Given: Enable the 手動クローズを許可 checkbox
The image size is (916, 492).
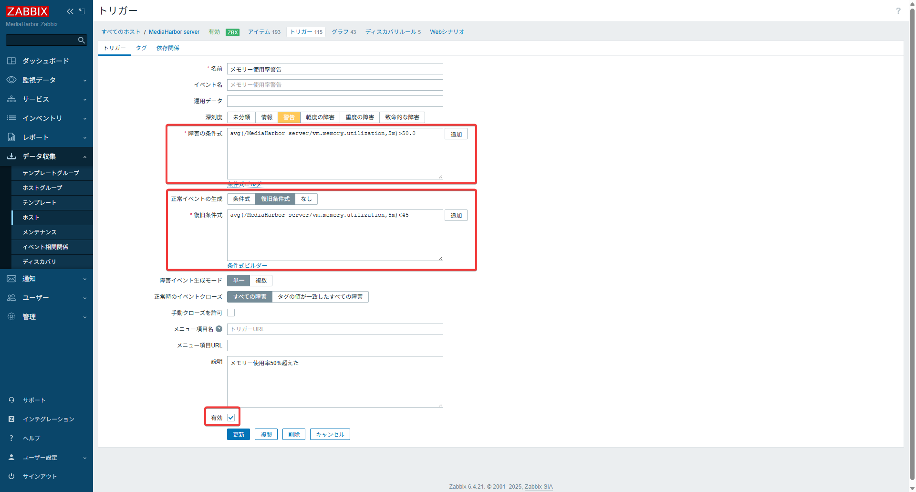Looking at the screenshot, I should click(231, 313).
